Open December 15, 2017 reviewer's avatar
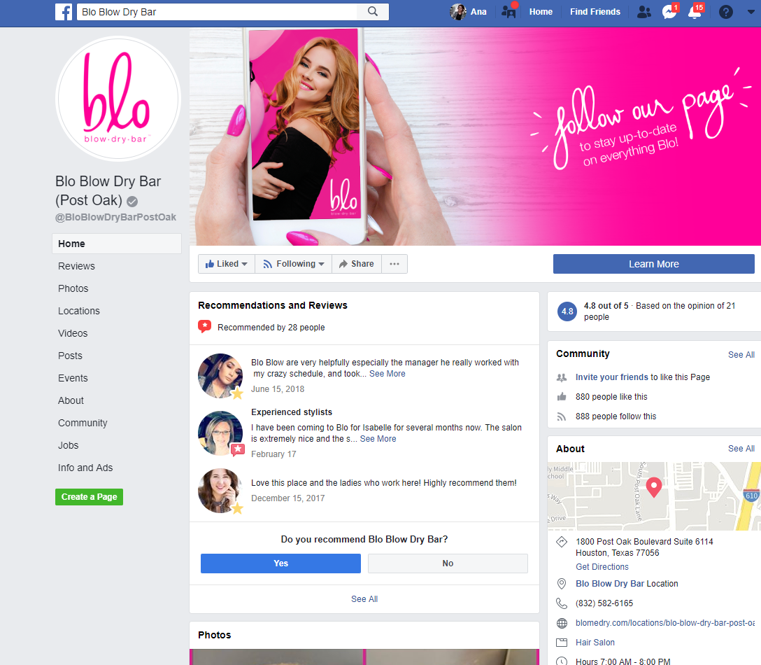The image size is (761, 665). click(220, 491)
